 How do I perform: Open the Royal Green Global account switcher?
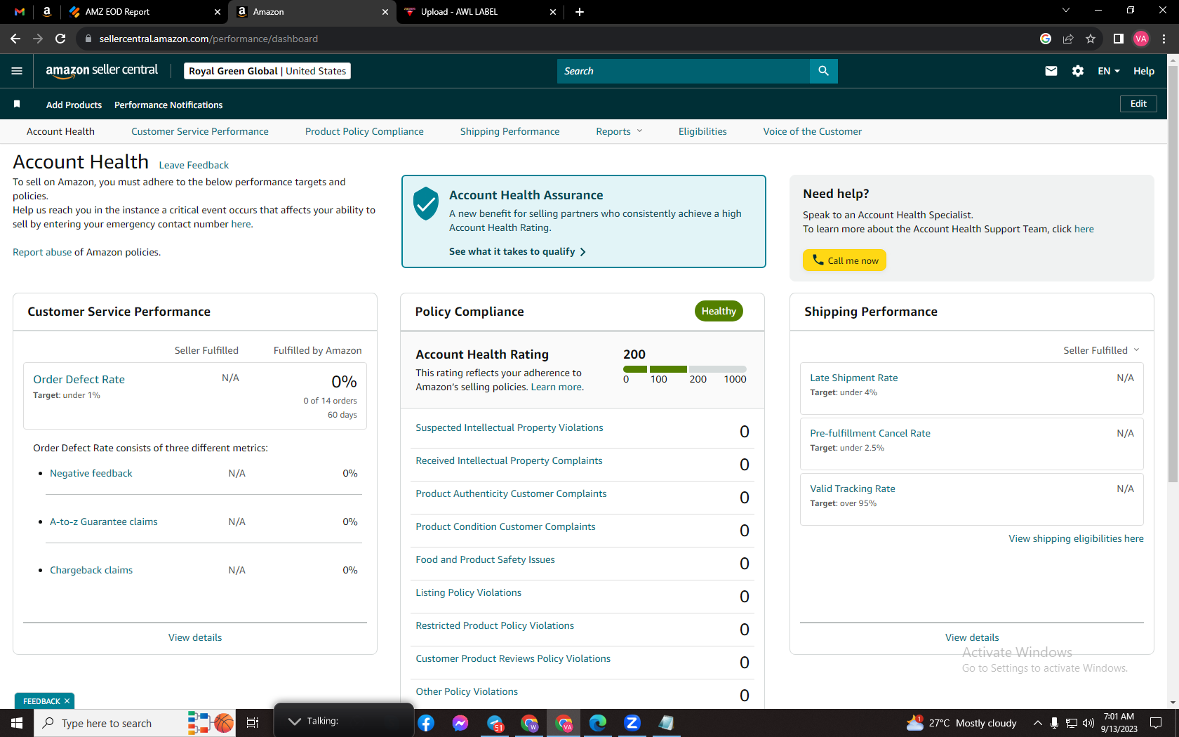pyautogui.click(x=267, y=71)
